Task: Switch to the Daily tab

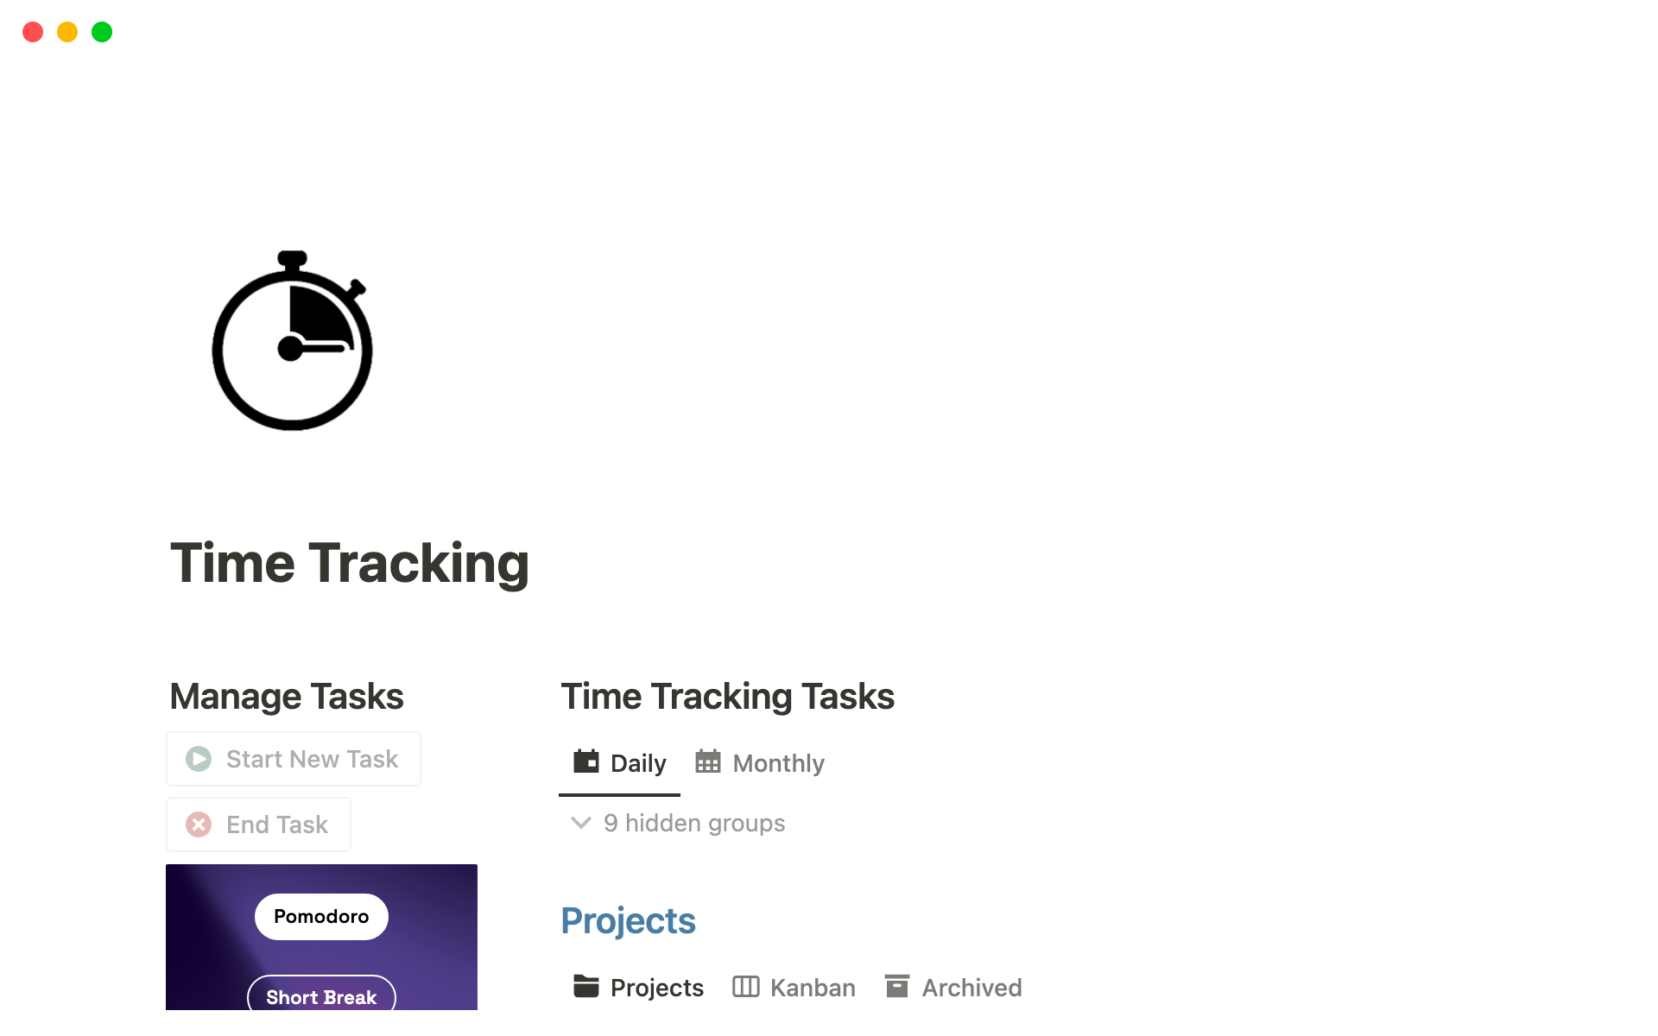Action: [x=618, y=762]
